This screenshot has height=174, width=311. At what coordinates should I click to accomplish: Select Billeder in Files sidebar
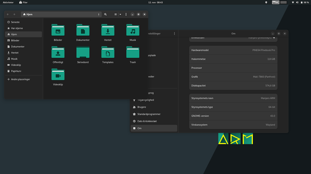(x=23, y=40)
